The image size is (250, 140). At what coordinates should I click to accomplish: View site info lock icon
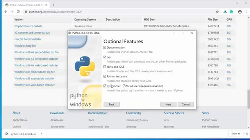(x=26, y=12)
